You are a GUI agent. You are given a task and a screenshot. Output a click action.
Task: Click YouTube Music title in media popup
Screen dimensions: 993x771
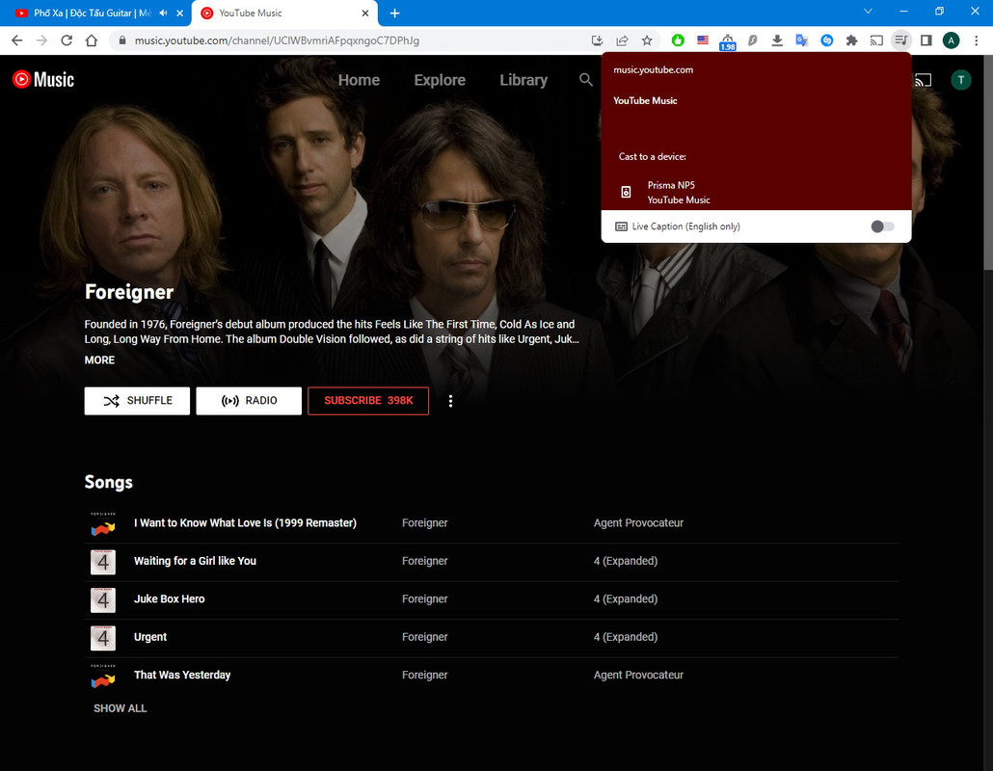coord(645,100)
